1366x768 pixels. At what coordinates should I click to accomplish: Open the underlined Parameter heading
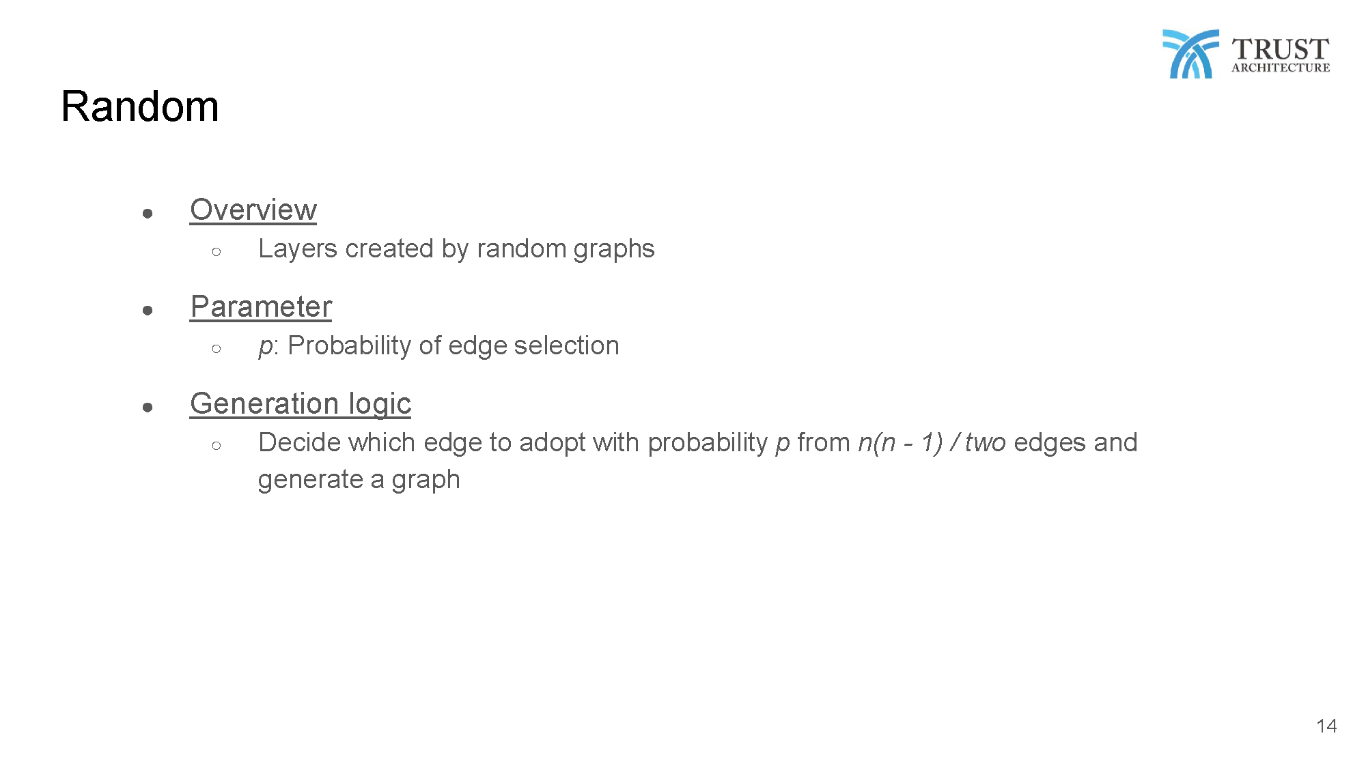(x=261, y=307)
